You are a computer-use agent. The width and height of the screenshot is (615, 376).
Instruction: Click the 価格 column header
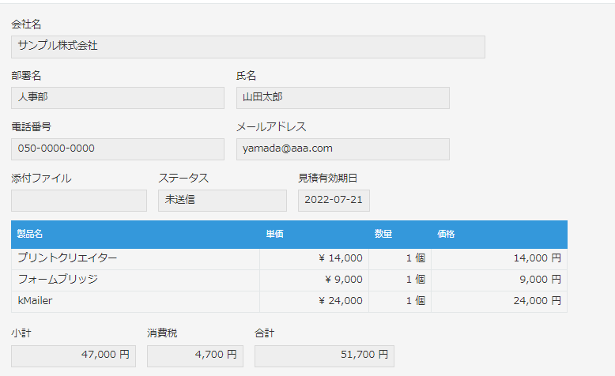(446, 234)
